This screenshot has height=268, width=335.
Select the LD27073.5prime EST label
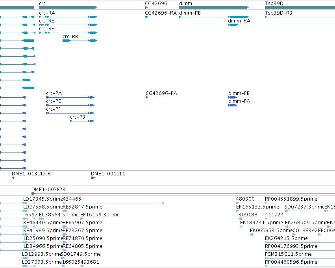(x=42, y=262)
